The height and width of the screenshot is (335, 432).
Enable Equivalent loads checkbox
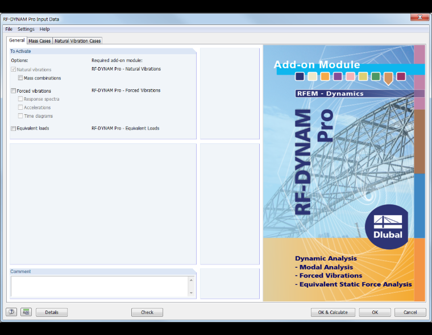13,128
